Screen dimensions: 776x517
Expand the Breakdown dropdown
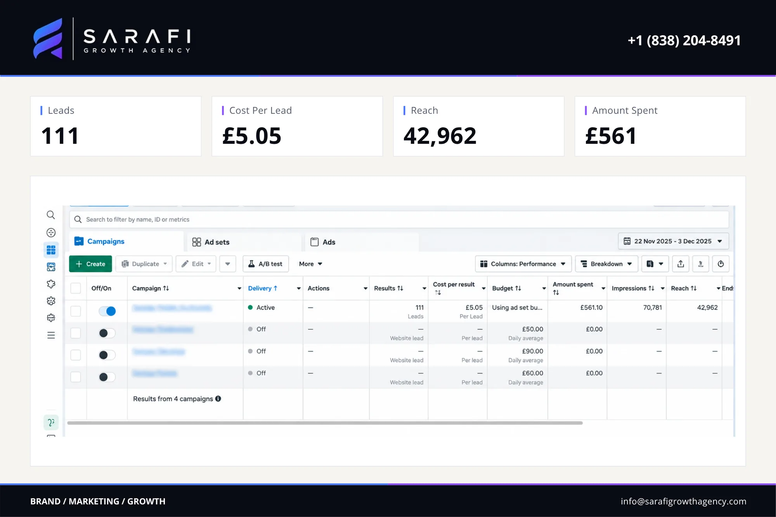click(x=606, y=264)
